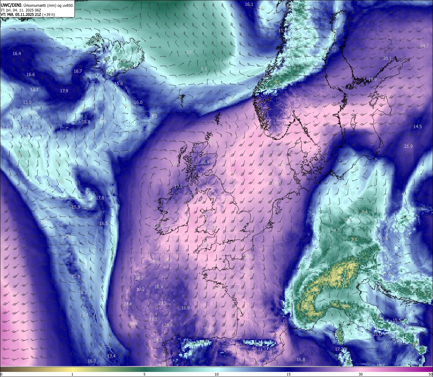Viewport: 433px width, 377px height.
Task: Click the 6.6 value in the green area
Action: pyautogui.click(x=204, y=69)
